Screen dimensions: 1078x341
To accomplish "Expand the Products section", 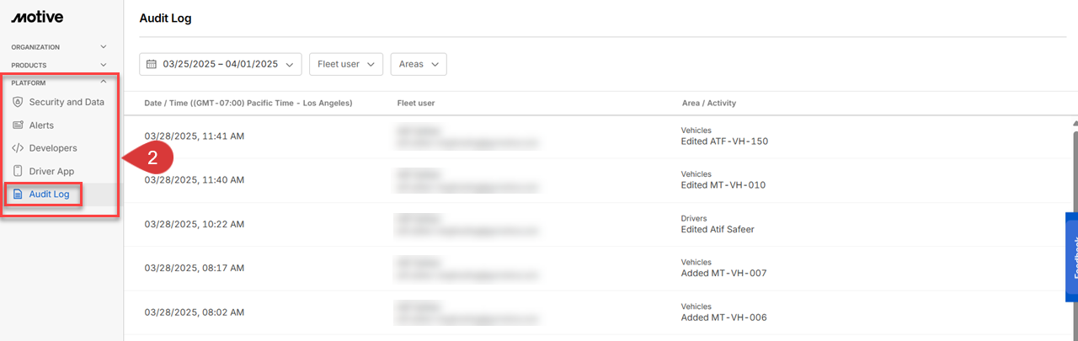I will coord(104,65).
